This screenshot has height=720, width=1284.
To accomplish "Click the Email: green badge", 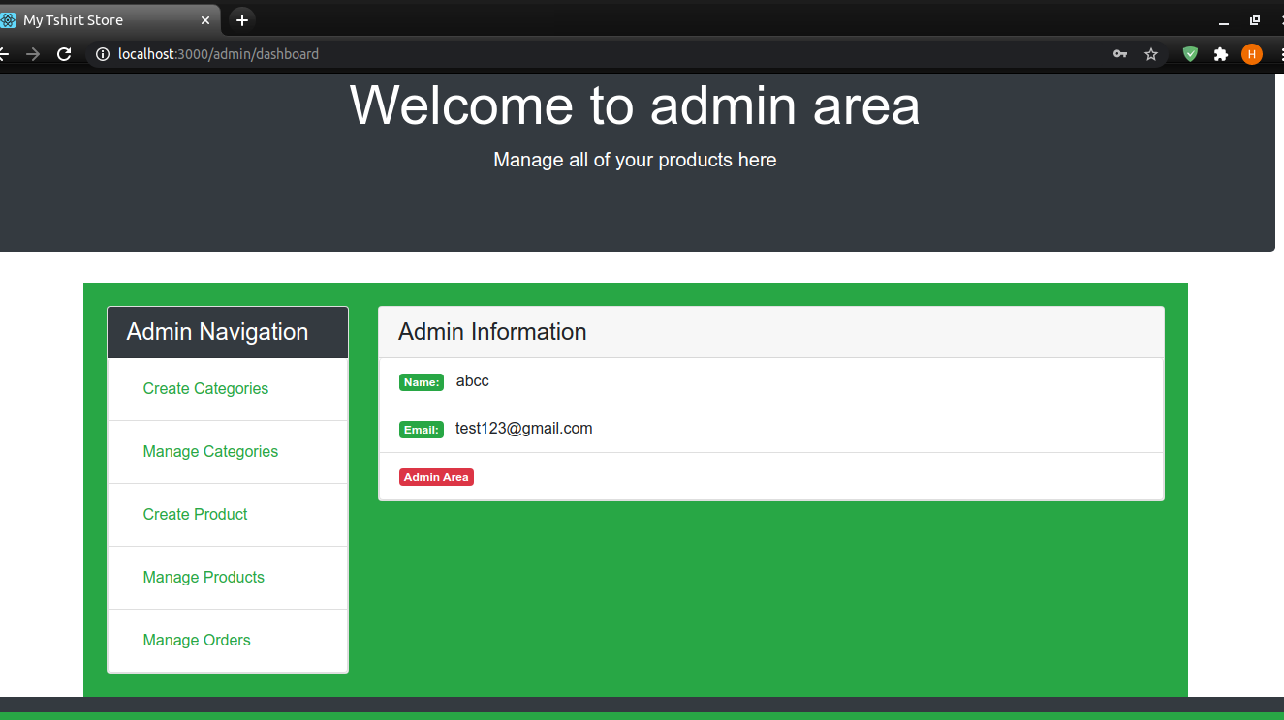I will pyautogui.click(x=422, y=430).
